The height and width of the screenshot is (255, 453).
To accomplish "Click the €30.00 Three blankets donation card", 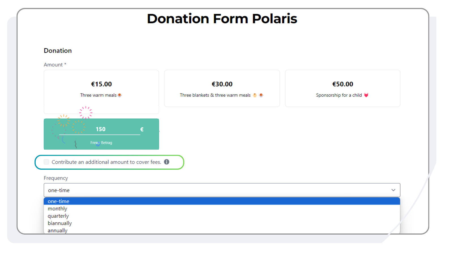I will point(222,88).
